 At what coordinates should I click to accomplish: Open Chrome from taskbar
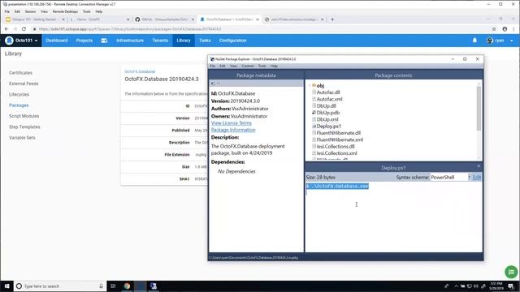(x=127, y=286)
